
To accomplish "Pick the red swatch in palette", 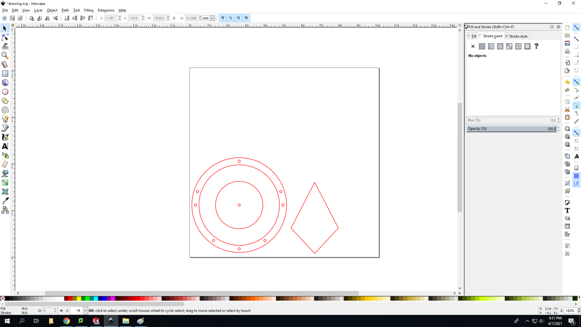I will pos(71,298).
